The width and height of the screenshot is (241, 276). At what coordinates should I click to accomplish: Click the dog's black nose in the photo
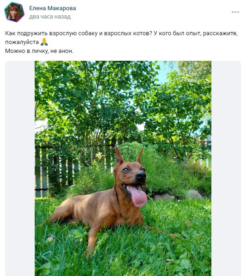pos(141,175)
